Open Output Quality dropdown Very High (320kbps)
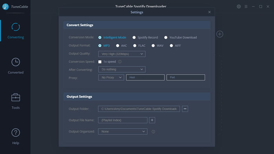The height and width of the screenshot is (154, 274). (x=122, y=54)
